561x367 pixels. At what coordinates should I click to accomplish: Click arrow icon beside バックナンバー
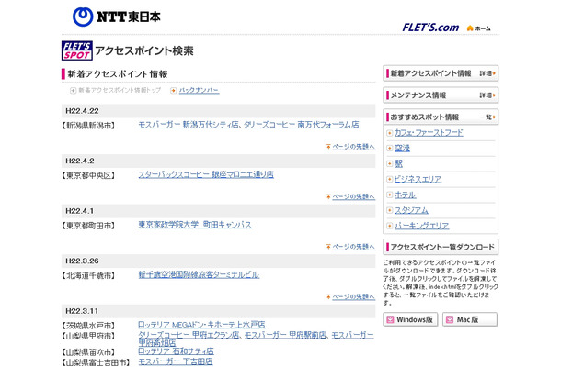pos(174,91)
